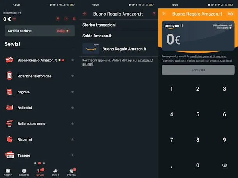The width and height of the screenshot is (238, 178).
Task: Tap keypad digit 8
Action: 198,140
